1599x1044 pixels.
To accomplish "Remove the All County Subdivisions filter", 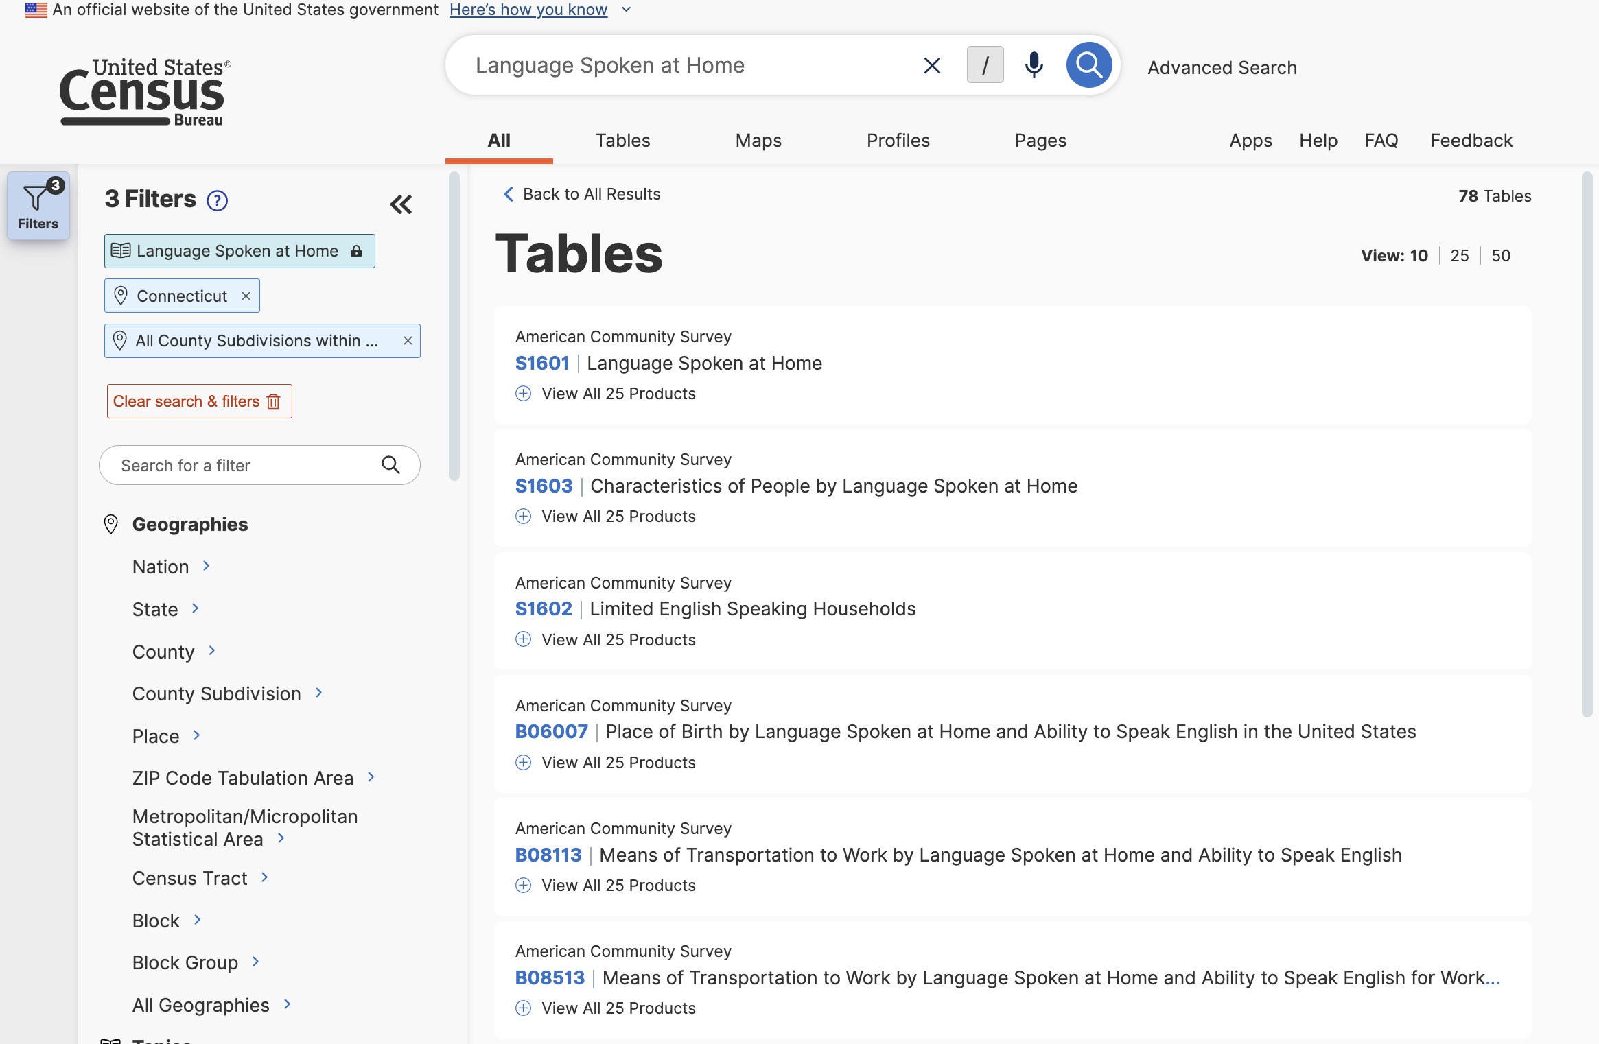I will click(x=408, y=340).
